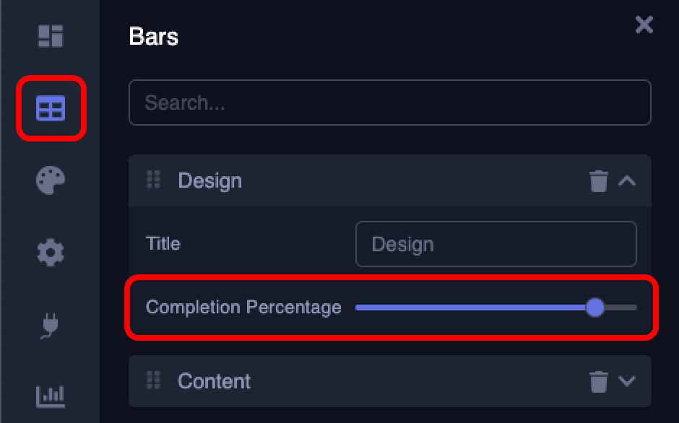679x423 pixels.
Task: Click the plug integrations sidebar icon
Action: pyautogui.click(x=49, y=326)
